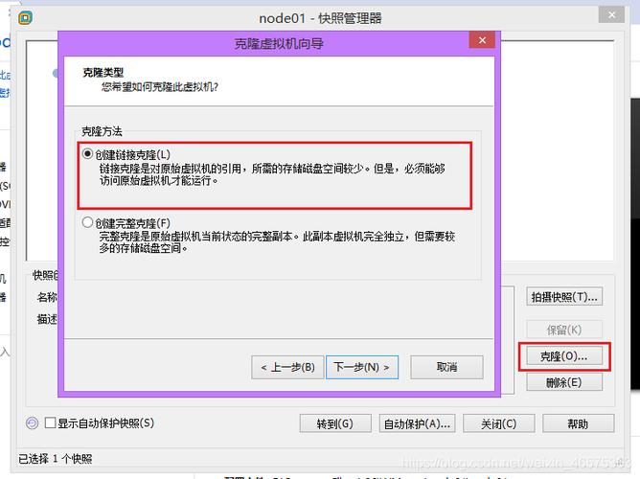Open 帮助 help in snapshot manager

[x=578, y=424]
